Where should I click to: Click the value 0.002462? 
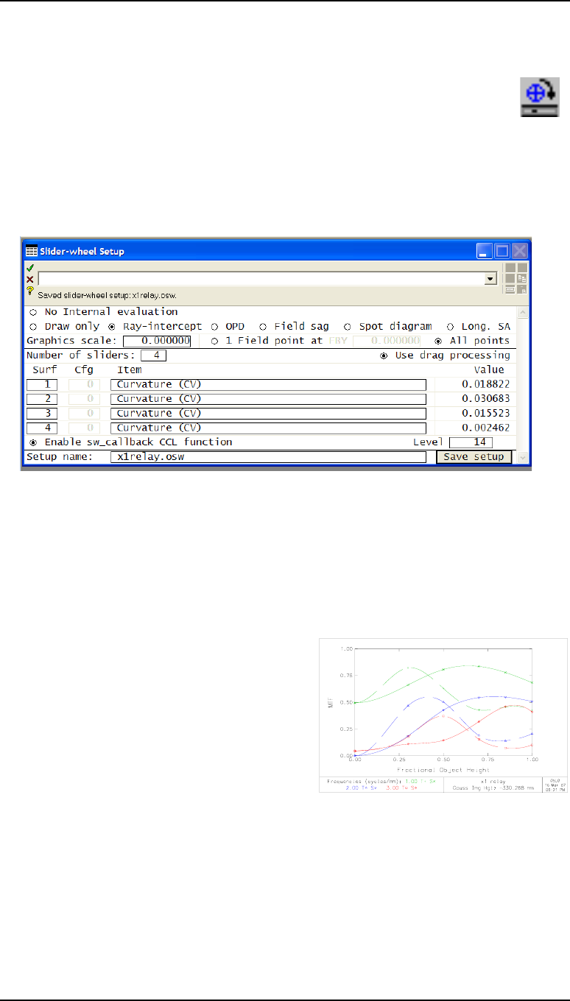[485, 428]
